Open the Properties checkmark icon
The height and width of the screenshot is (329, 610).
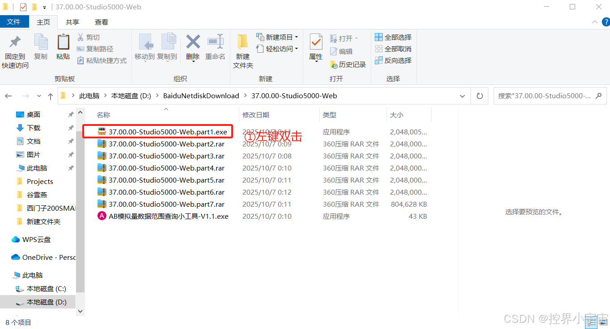pyautogui.click(x=316, y=42)
